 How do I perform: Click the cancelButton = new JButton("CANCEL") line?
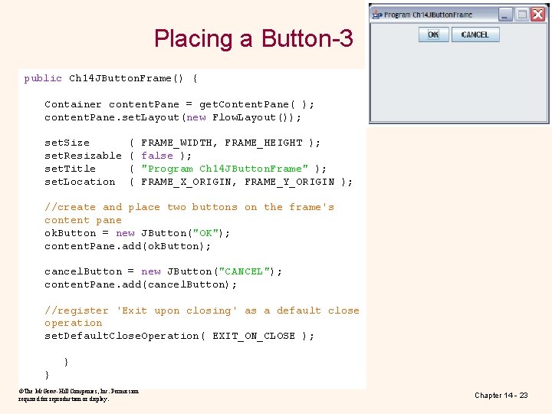pos(163,271)
